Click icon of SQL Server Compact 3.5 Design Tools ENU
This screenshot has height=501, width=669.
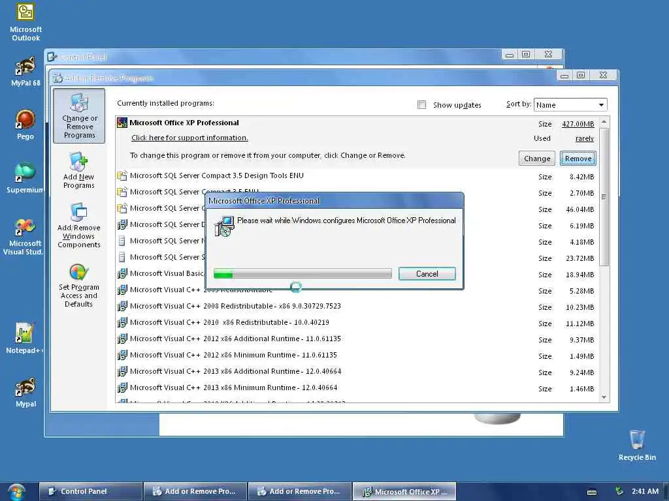coord(122,175)
